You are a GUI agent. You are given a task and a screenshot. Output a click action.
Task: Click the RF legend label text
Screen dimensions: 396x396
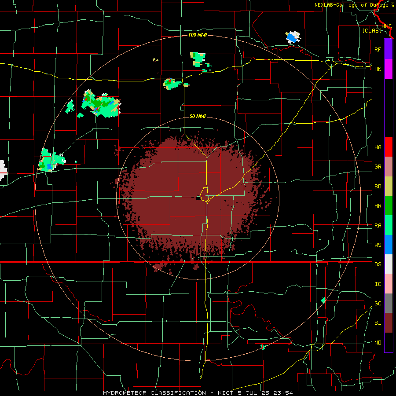tap(378, 49)
